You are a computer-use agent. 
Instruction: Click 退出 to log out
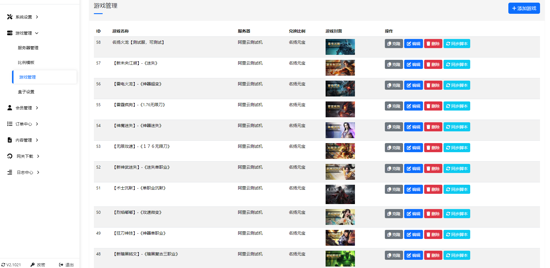point(66,265)
